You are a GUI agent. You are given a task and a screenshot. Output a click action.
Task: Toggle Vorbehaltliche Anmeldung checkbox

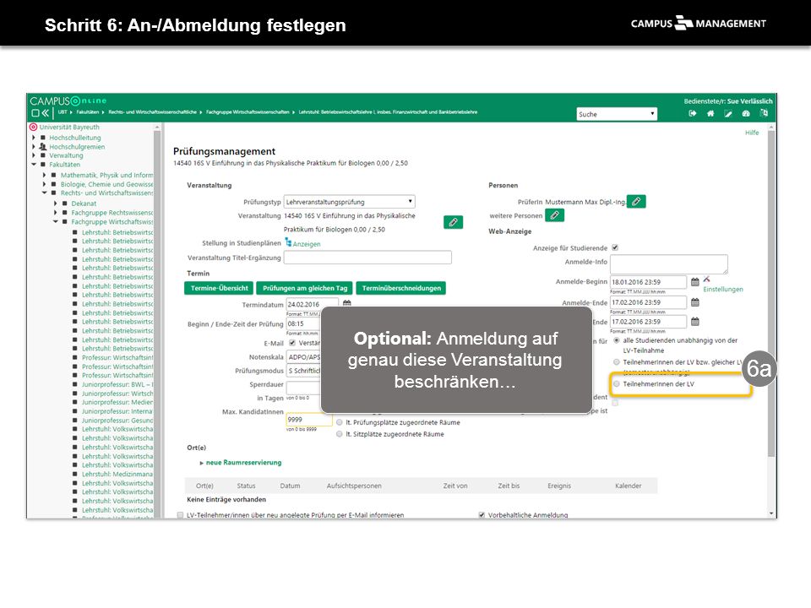(x=482, y=515)
